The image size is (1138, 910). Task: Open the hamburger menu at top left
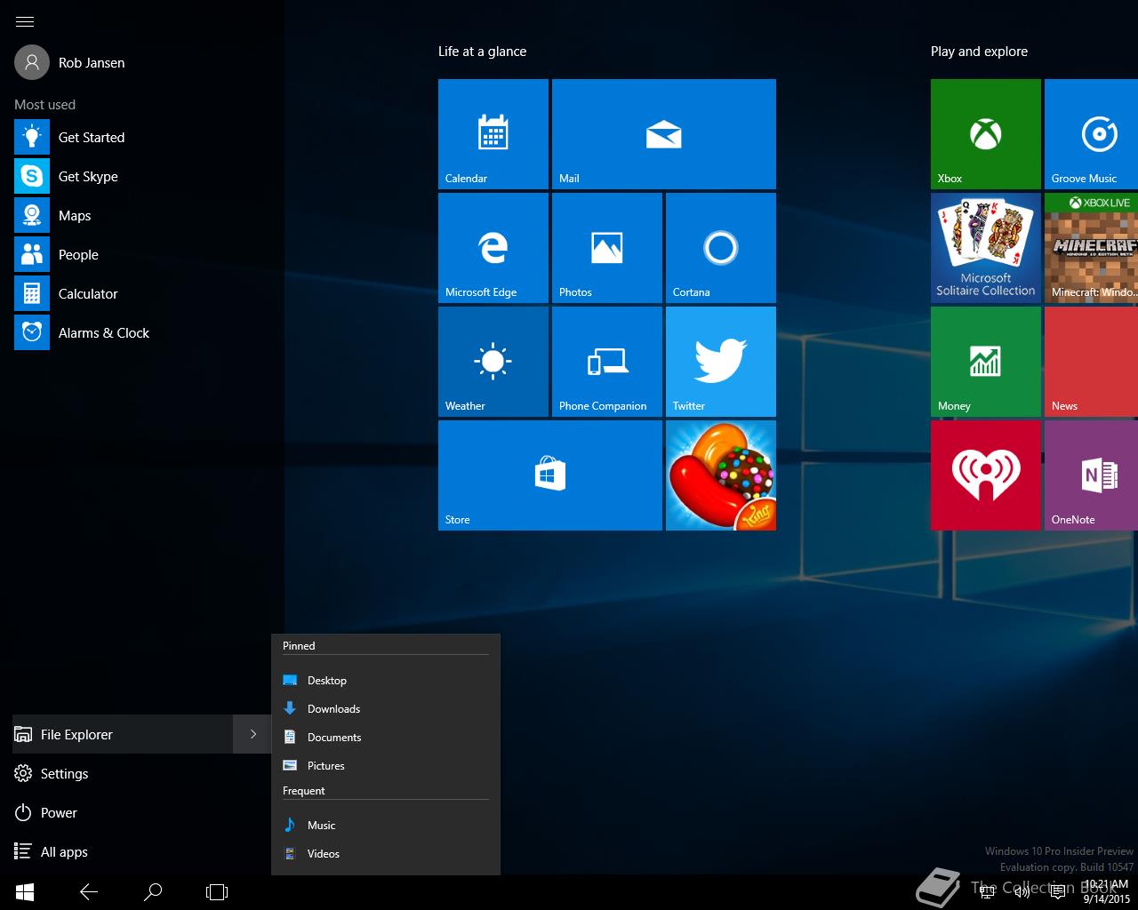tap(25, 21)
